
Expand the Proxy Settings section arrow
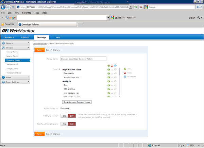coord(28,82)
